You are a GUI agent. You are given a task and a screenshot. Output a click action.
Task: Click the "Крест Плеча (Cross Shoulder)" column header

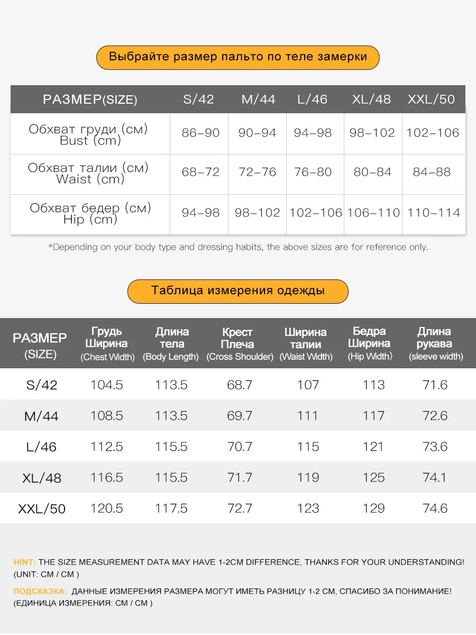click(x=239, y=343)
